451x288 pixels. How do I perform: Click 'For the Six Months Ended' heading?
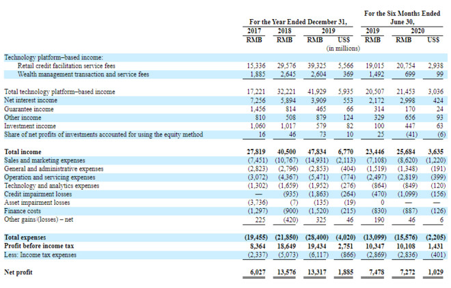click(x=401, y=13)
